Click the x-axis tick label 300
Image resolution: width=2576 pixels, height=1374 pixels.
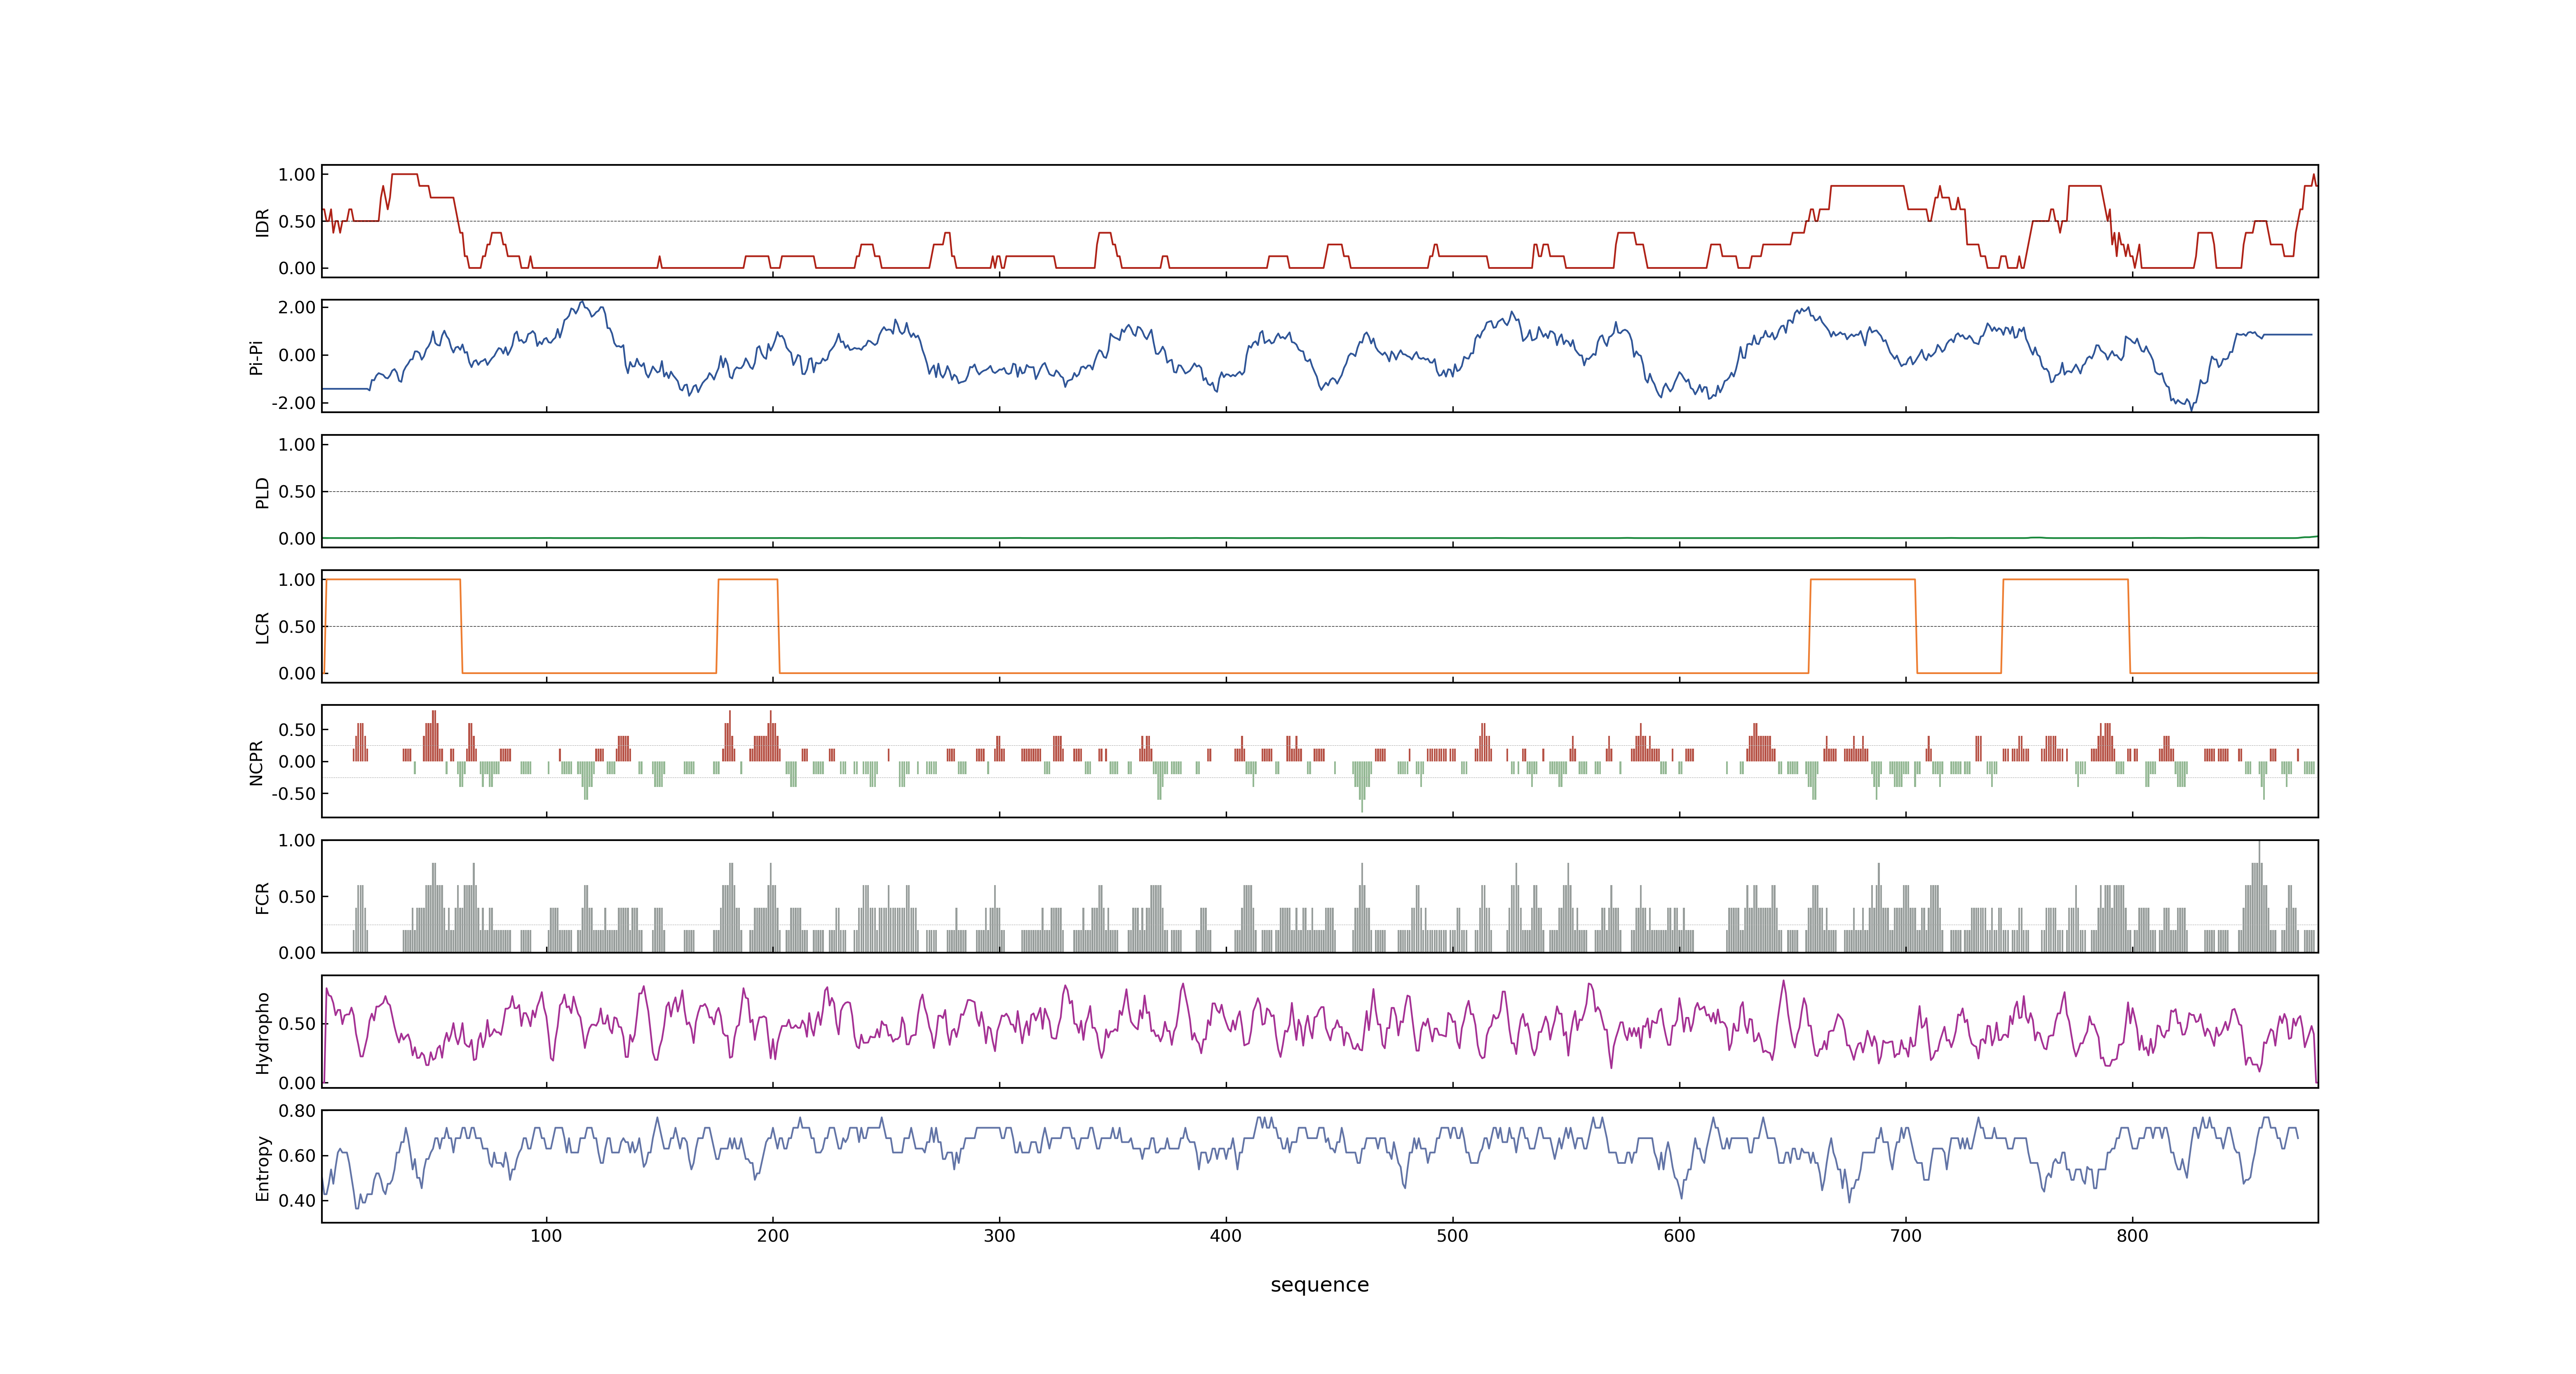999,1236
